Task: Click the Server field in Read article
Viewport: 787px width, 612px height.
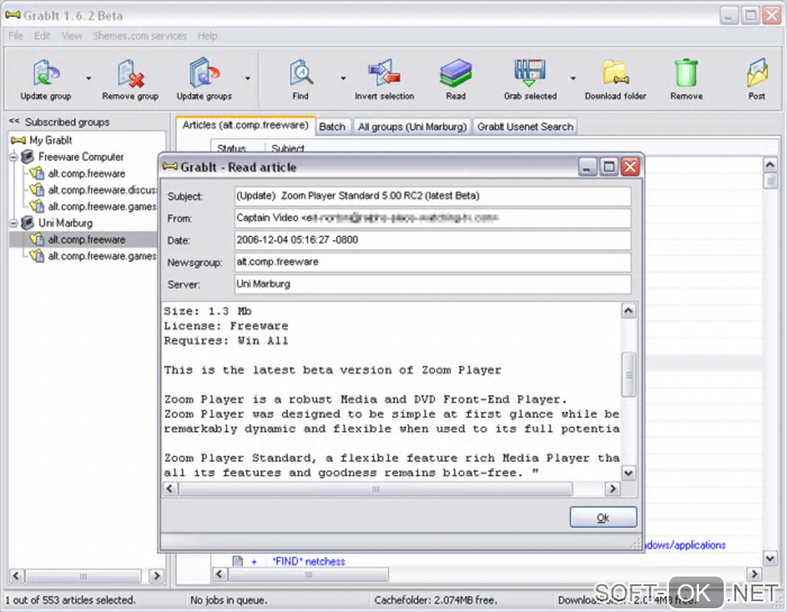Action: 433,284
